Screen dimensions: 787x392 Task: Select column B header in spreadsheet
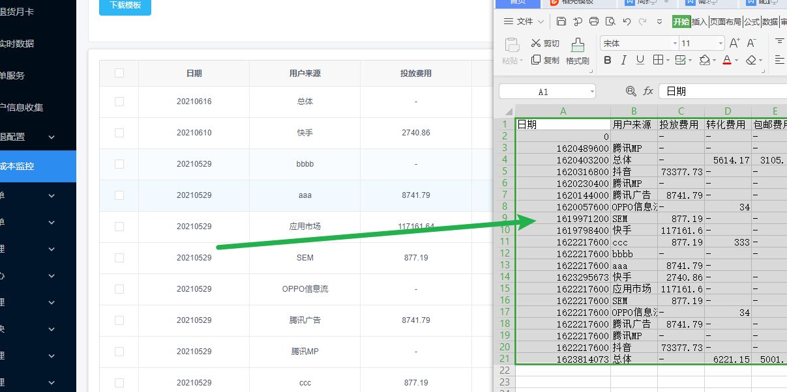[x=634, y=111]
